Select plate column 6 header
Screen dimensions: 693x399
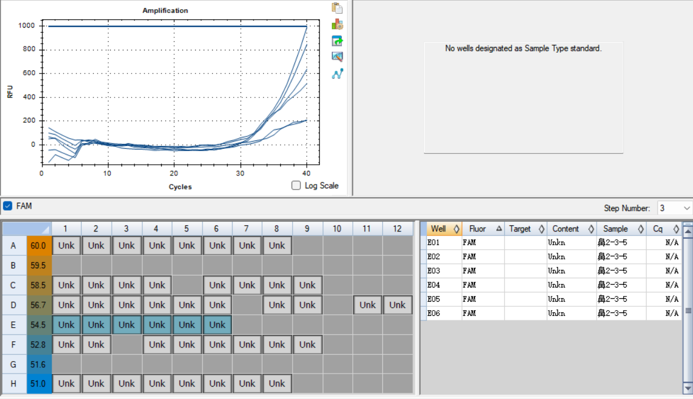[x=217, y=229]
